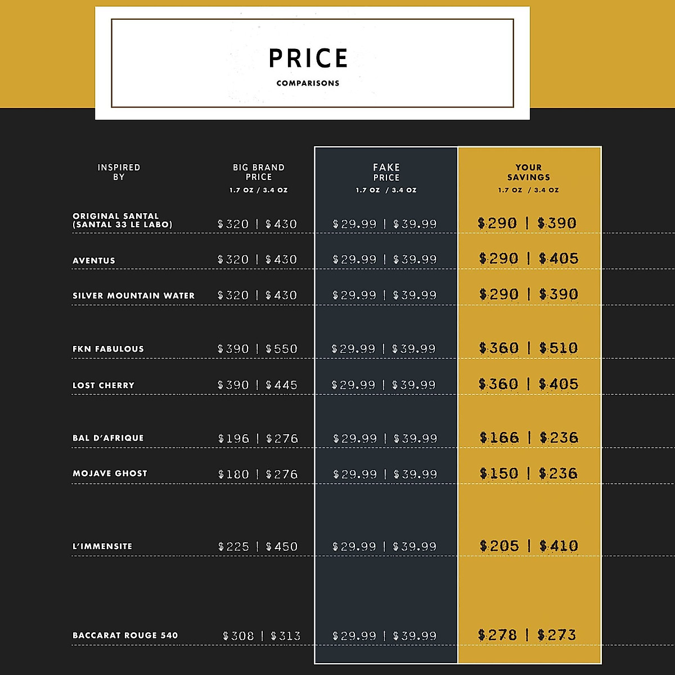Click the YOUR SAVINGS column header
This screenshot has height=675, width=675.
tap(529, 172)
